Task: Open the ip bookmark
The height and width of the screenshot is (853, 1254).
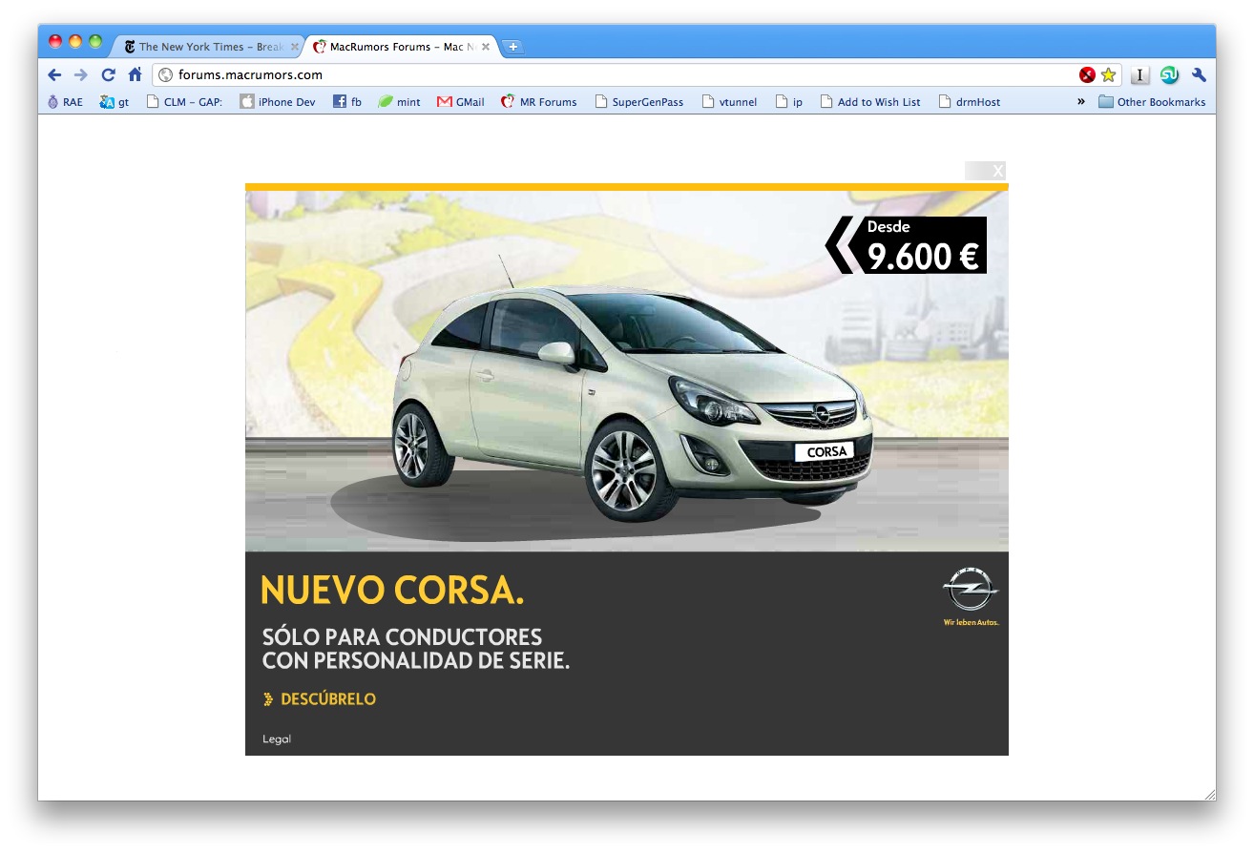Action: click(x=789, y=102)
